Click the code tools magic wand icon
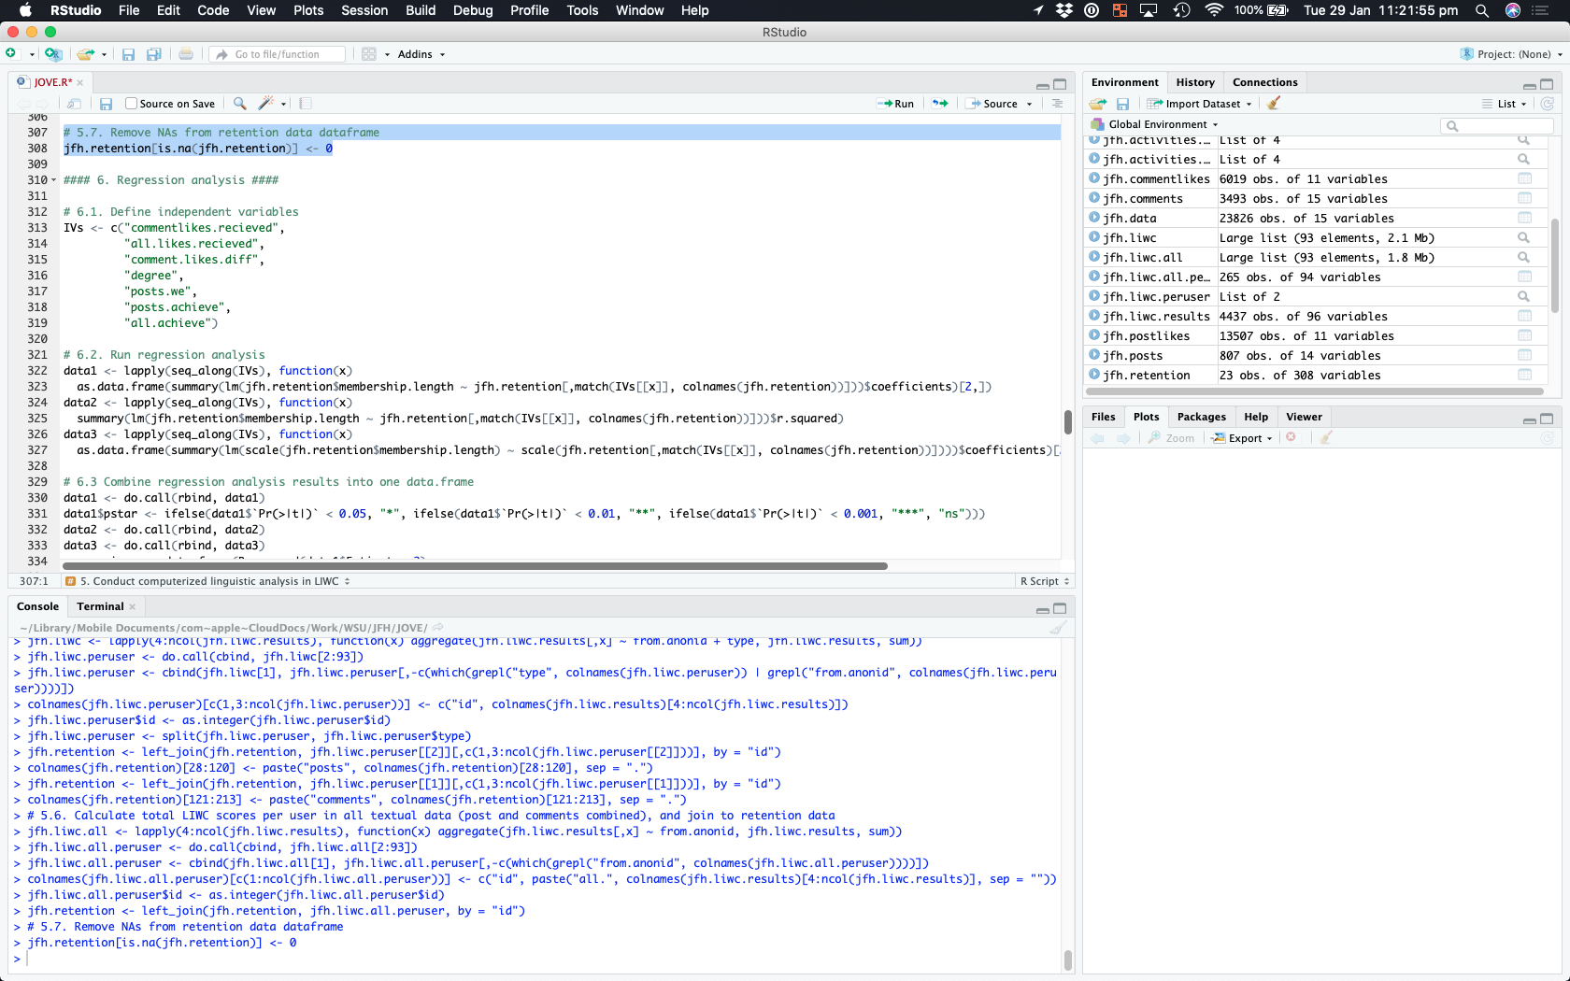Viewport: 1570px width, 981px height. pyautogui.click(x=266, y=104)
